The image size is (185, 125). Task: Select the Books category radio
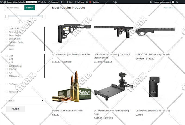click(7, 46)
